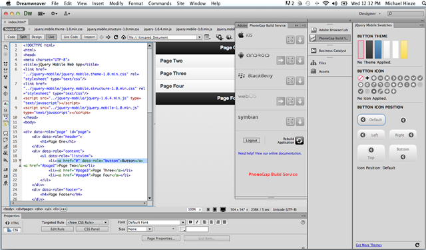Select the no-icon option in Button Icon
Image resolution: width=426 pixels, height=250 pixels.
coord(361,78)
